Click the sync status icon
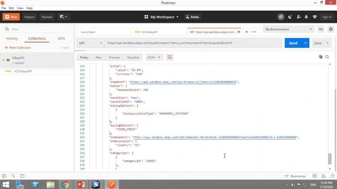The image size is (337, 189). click(281, 17)
